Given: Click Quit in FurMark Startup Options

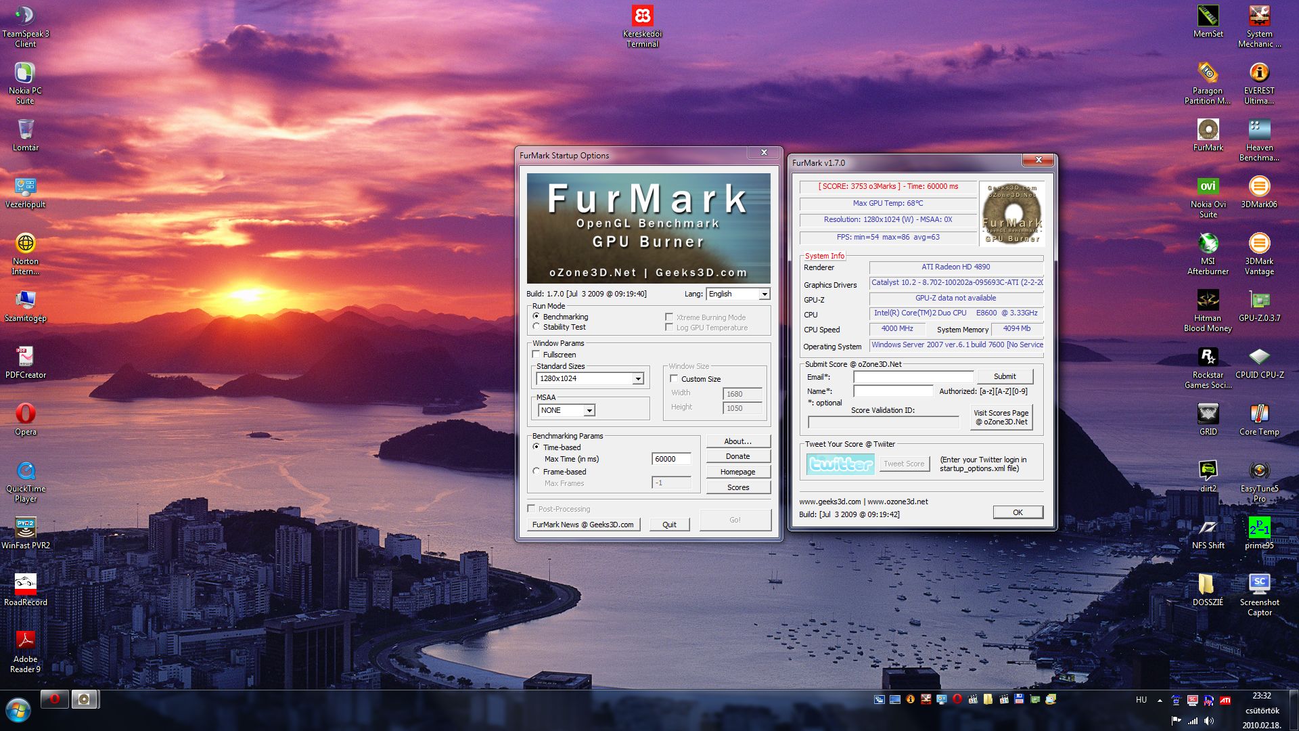Looking at the screenshot, I should pos(669,525).
